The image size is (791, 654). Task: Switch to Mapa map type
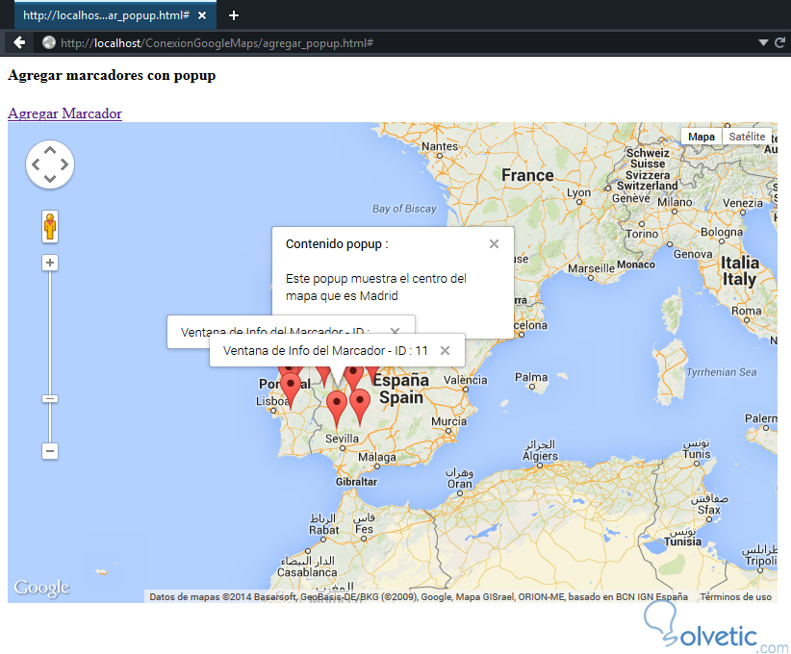702,137
